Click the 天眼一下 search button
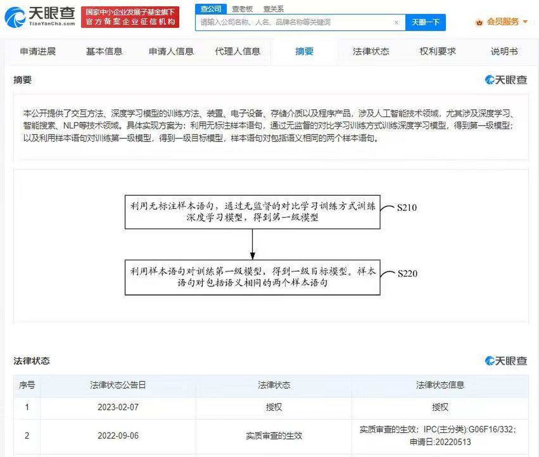The width and height of the screenshot is (539, 457). click(425, 22)
